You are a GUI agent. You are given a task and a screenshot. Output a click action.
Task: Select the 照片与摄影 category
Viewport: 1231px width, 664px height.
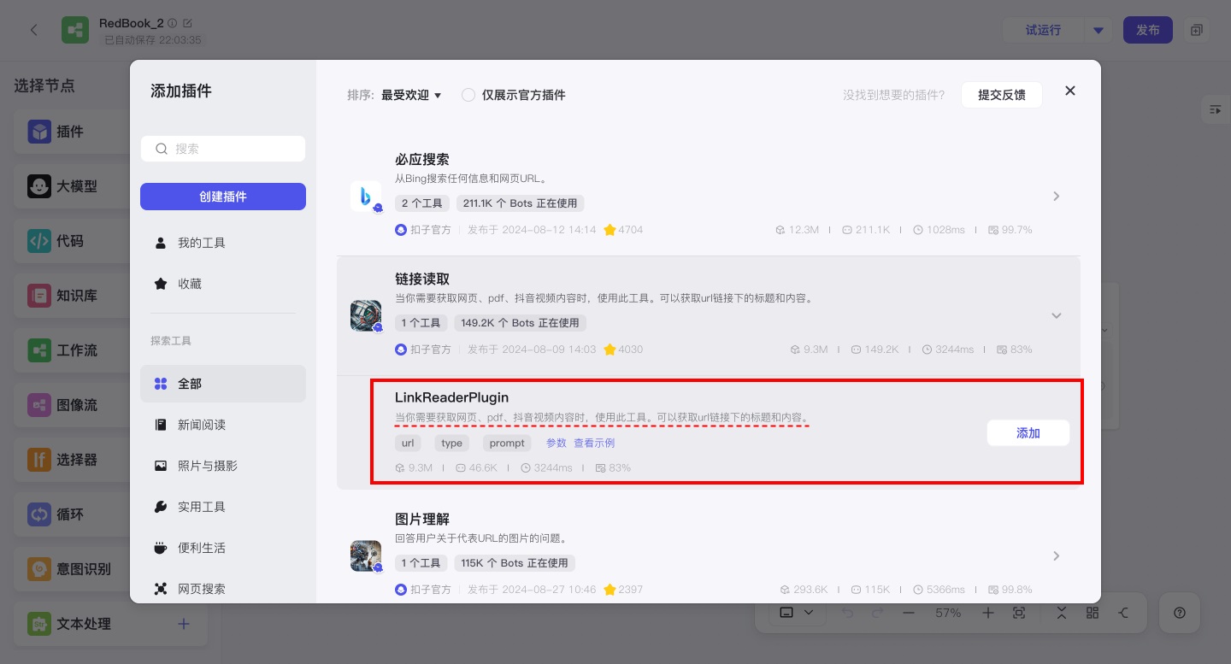coord(223,466)
